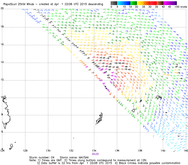Click the cyan-blue 5-15 knots legend swatch
Screen dimensions: 188x165
pyautogui.click(x=124, y=3)
